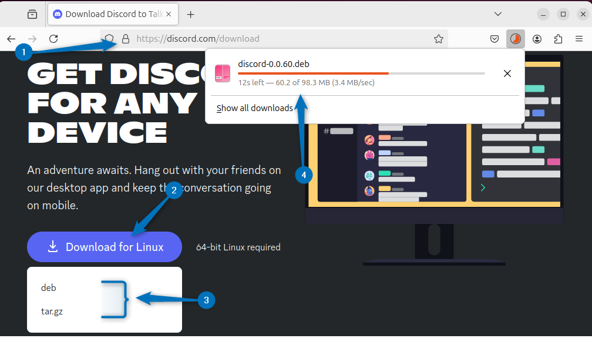Save page to Pocket
Image resolution: width=592 pixels, height=355 pixels.
coord(495,39)
